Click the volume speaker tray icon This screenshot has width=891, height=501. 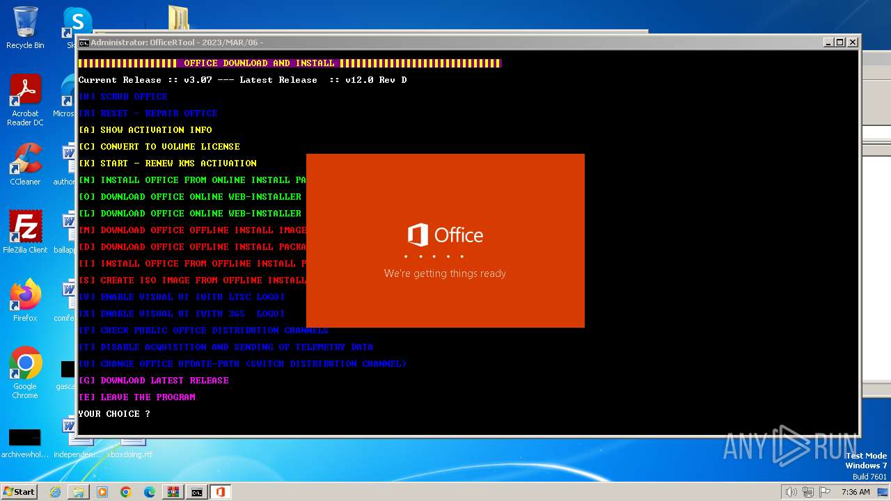pos(791,492)
